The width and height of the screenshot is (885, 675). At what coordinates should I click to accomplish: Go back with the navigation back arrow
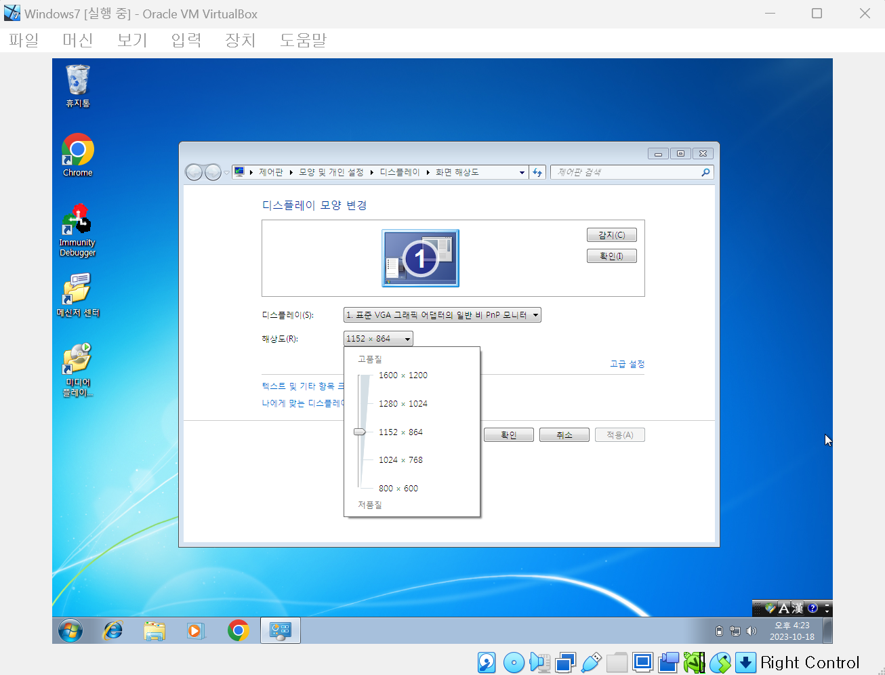tap(194, 172)
